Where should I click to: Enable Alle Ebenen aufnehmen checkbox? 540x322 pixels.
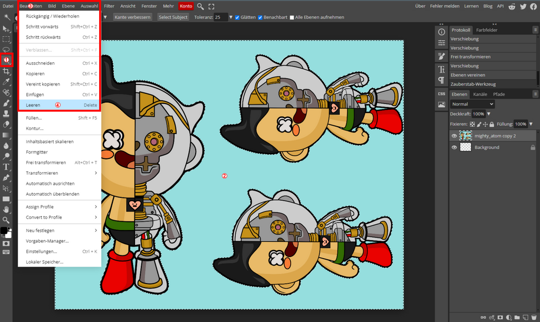tap(292, 17)
